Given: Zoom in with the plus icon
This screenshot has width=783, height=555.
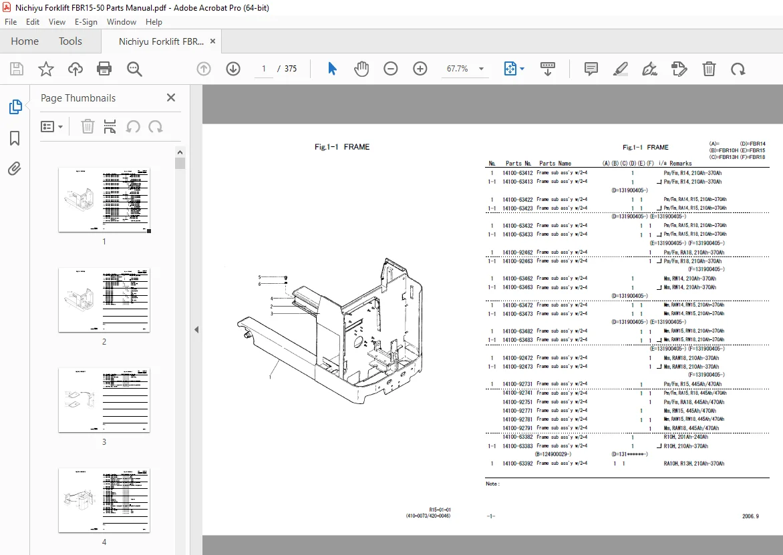Looking at the screenshot, I should pos(420,69).
